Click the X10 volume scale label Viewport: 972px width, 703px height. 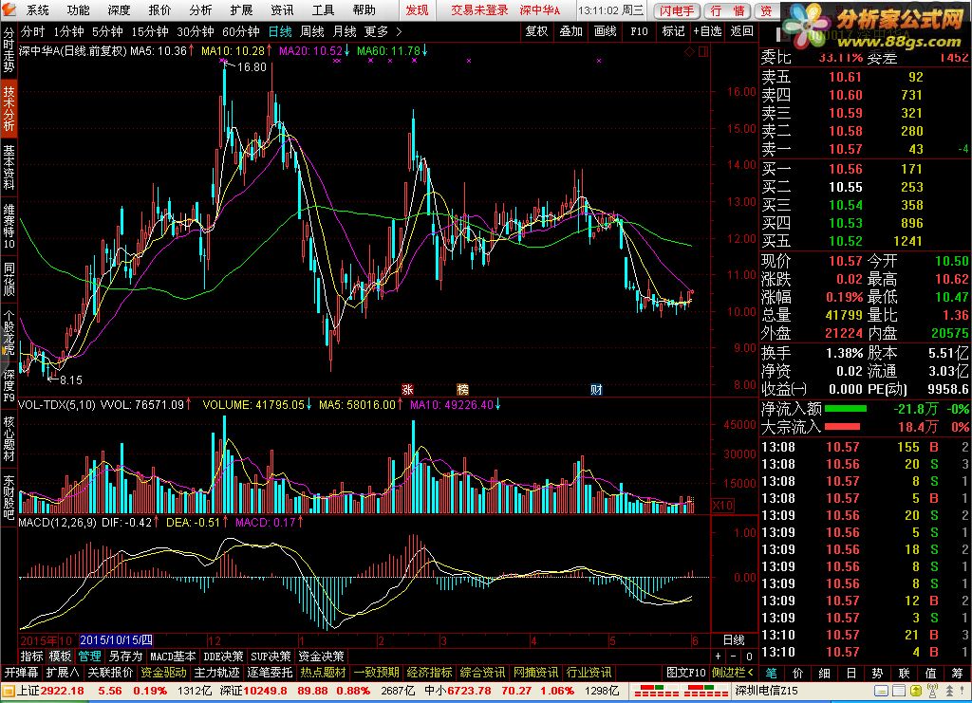click(722, 506)
